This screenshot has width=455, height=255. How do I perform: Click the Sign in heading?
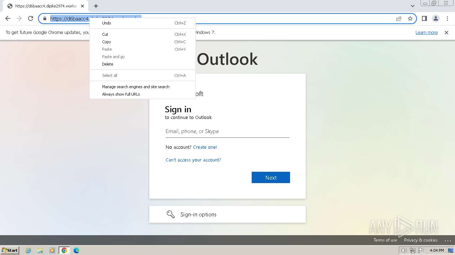(x=178, y=109)
